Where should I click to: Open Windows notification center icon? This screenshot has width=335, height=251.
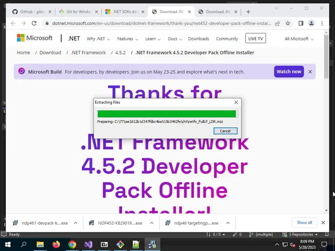(324, 244)
